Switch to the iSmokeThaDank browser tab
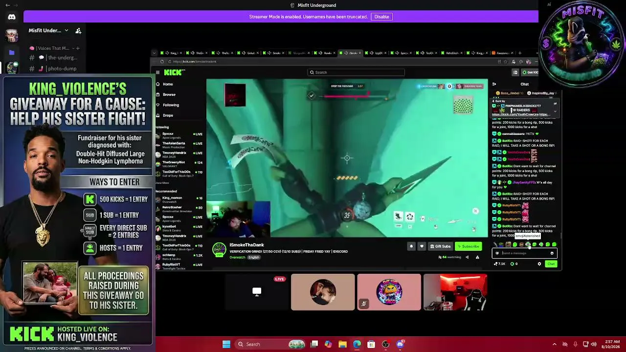Screen dimensions: 626x352 352,53
